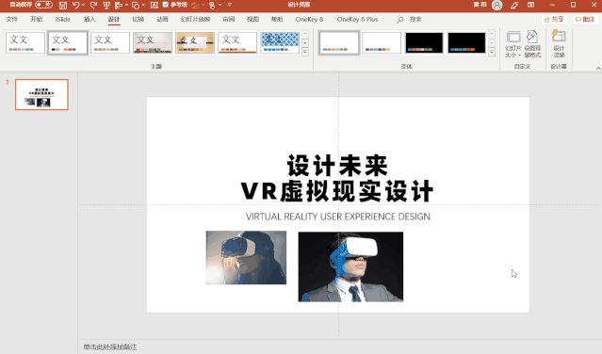This screenshot has height=354, width=602.
Task: Open the Animations (动画) tab
Action: [162, 19]
